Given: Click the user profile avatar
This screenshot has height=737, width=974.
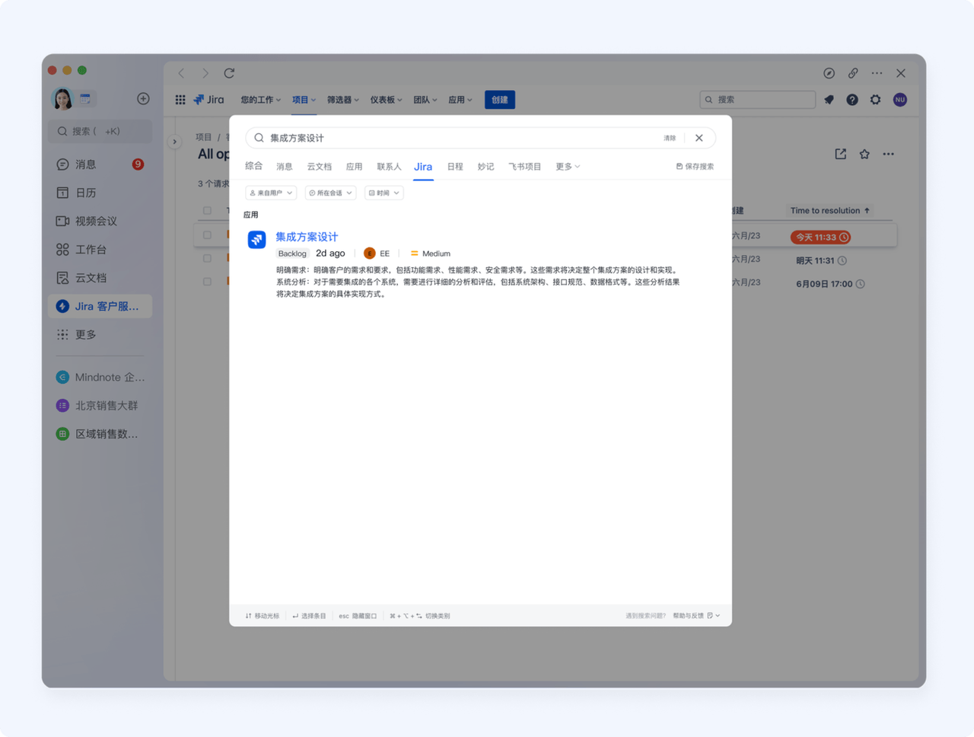Looking at the screenshot, I should click(62, 99).
